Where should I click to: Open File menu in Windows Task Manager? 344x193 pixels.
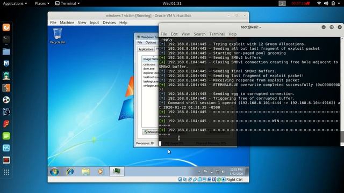[140, 42]
